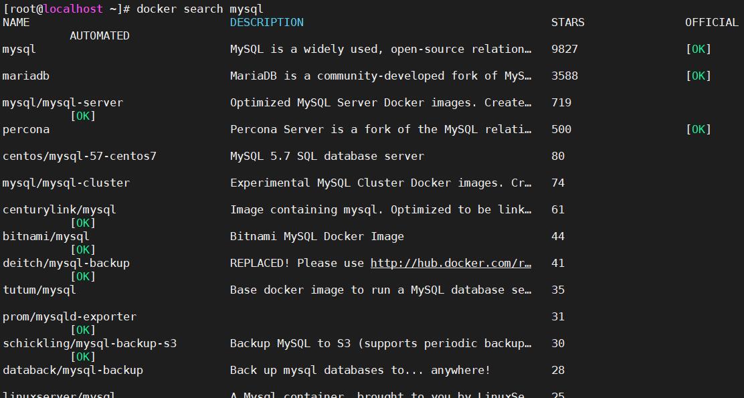Click the star count 30
Image resolution: width=744 pixels, height=398 pixels.
[x=558, y=343]
